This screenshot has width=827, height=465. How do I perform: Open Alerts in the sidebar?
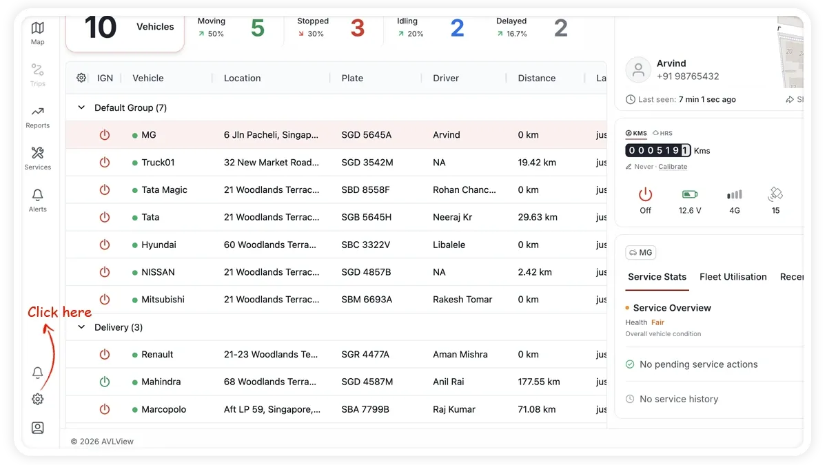coord(37,200)
